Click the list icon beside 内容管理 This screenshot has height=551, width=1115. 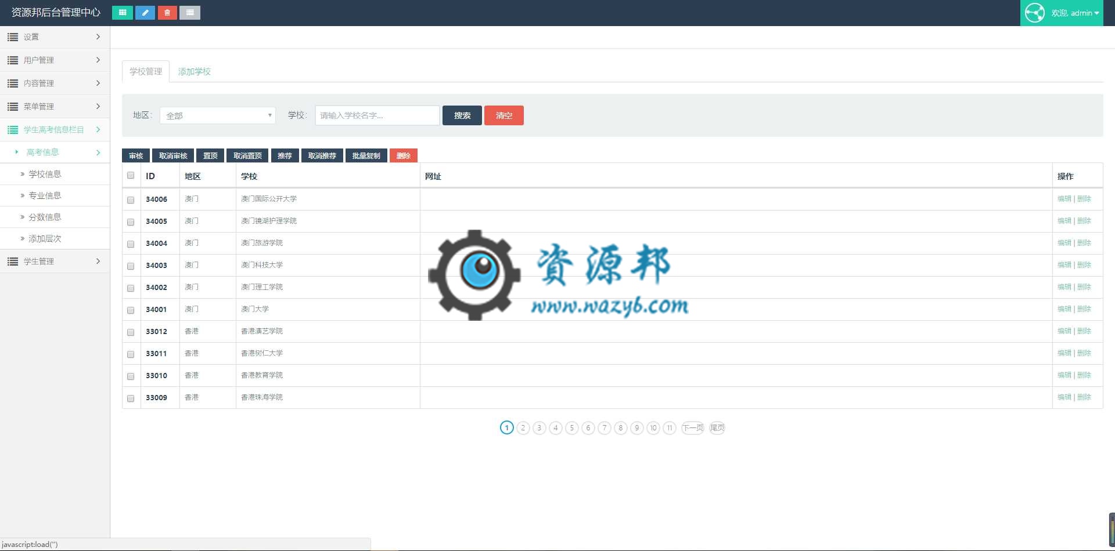[13, 84]
